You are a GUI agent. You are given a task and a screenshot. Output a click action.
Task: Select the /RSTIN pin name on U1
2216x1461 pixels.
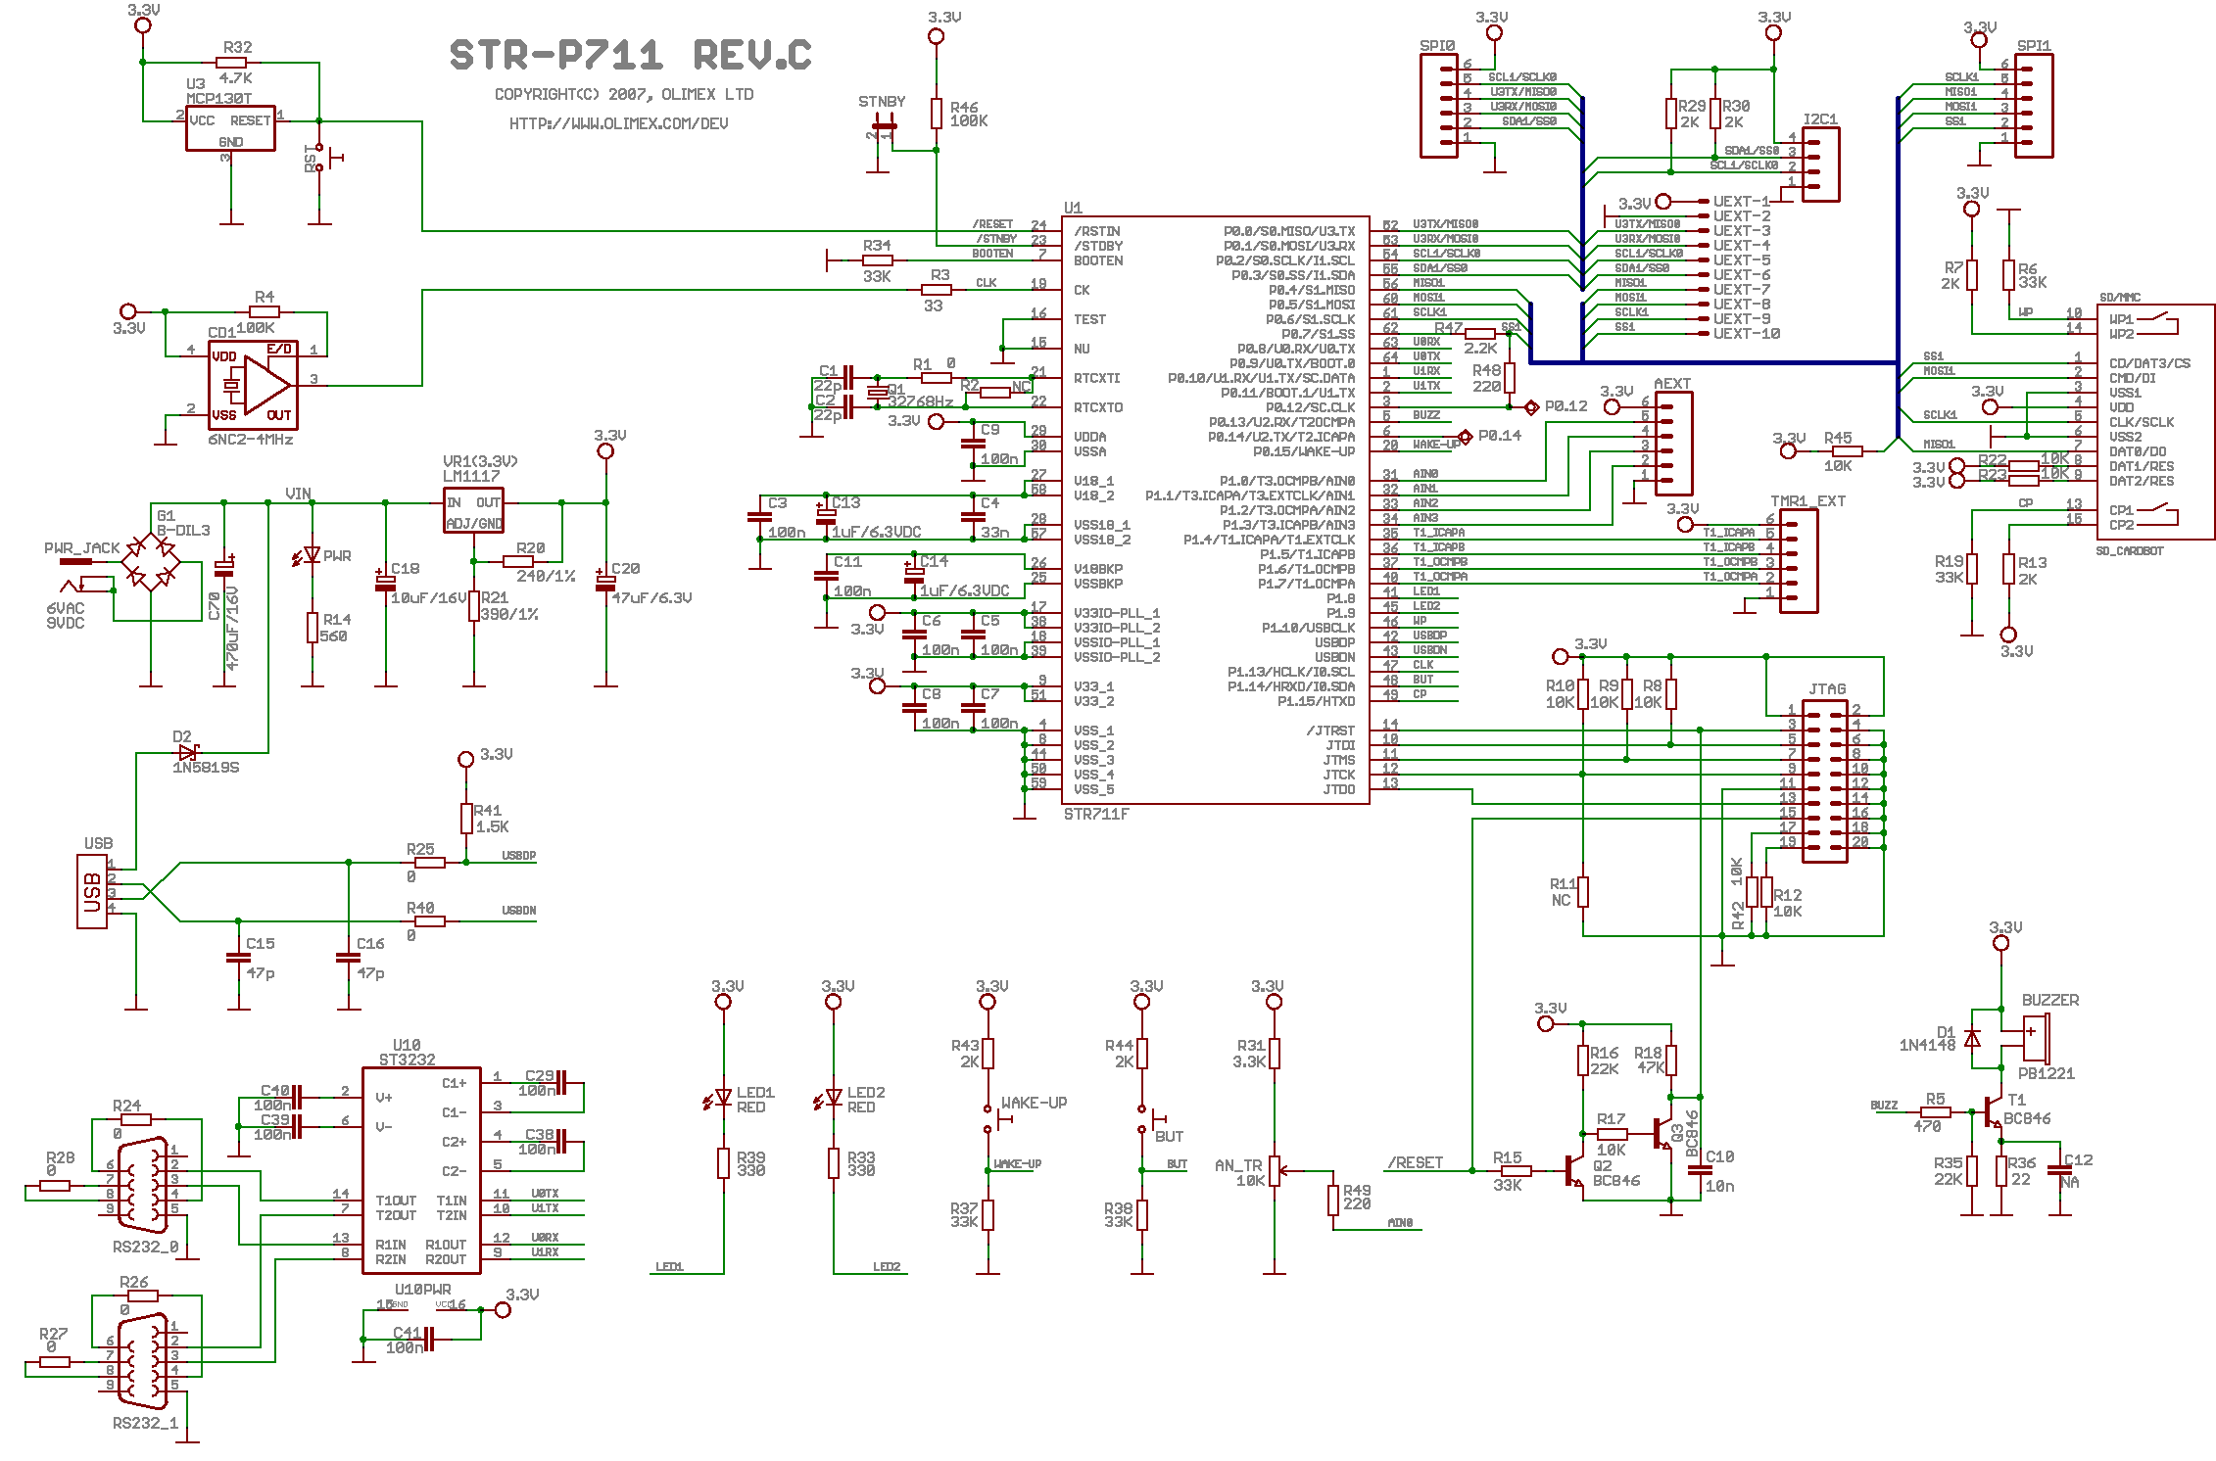coord(1097,232)
